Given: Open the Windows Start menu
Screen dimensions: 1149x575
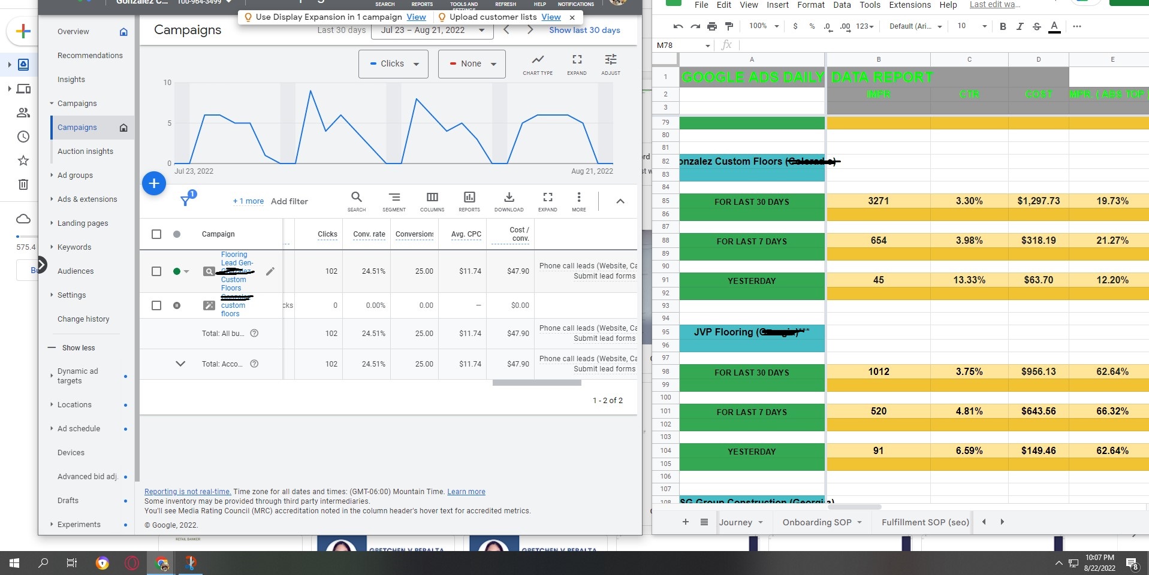Looking at the screenshot, I should pyautogui.click(x=14, y=563).
